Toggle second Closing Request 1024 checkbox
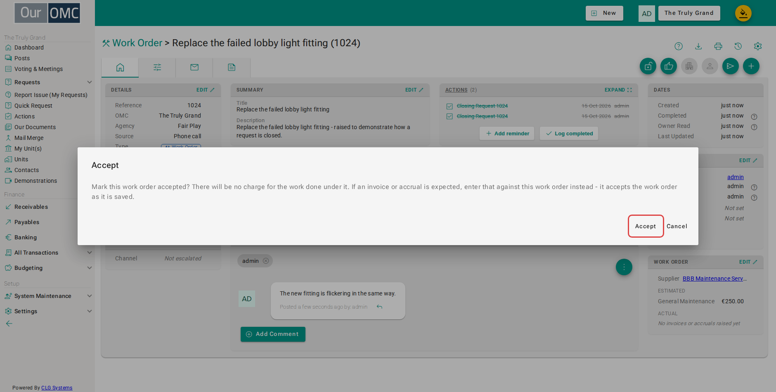 (450, 116)
